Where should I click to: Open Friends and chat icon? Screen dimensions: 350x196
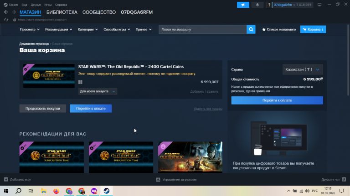344,180
